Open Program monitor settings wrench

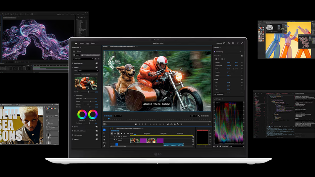tap(199, 116)
